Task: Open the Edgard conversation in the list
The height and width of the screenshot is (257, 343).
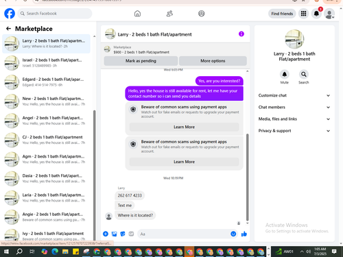Action: coord(47,82)
